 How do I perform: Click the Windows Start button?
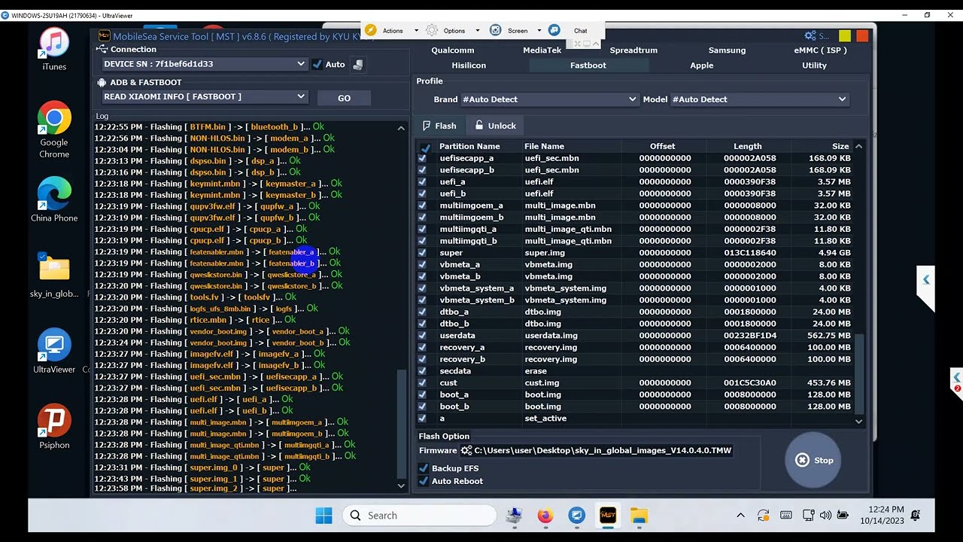pyautogui.click(x=324, y=516)
